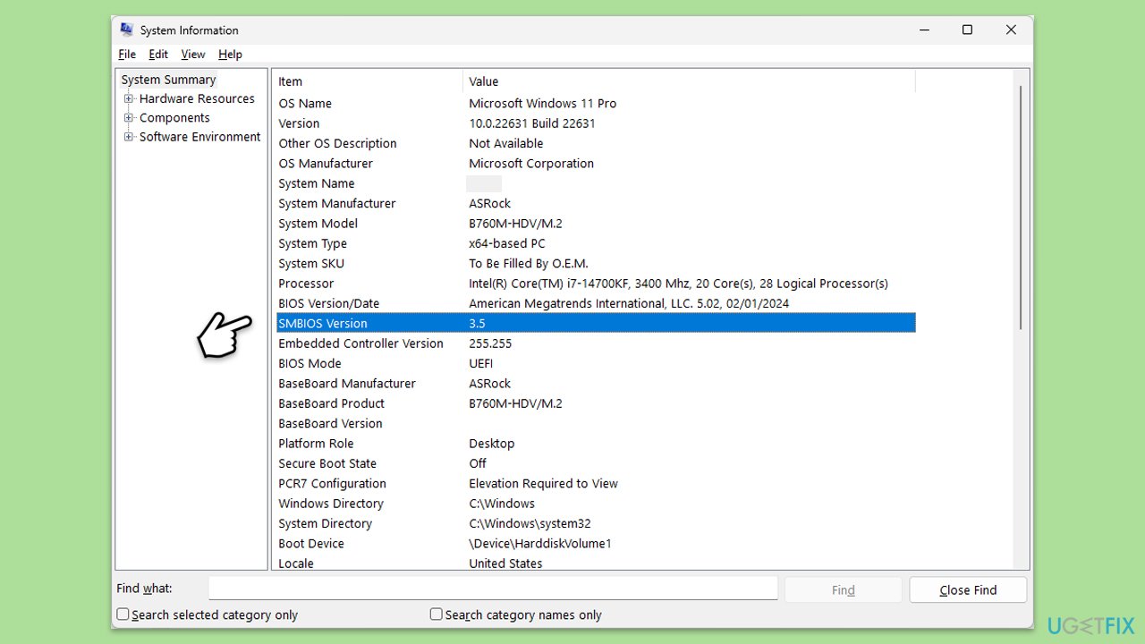This screenshot has width=1145, height=644.
Task: Select the Embedded Controller Version row
Action: point(596,343)
